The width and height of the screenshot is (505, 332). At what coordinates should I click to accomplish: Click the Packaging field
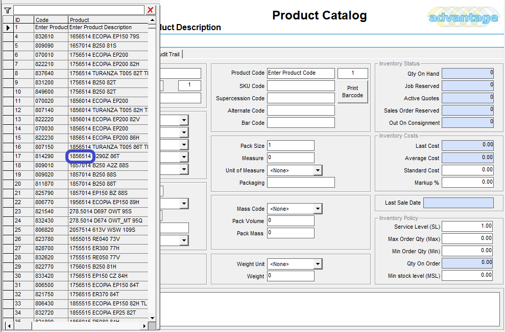pos(301,182)
